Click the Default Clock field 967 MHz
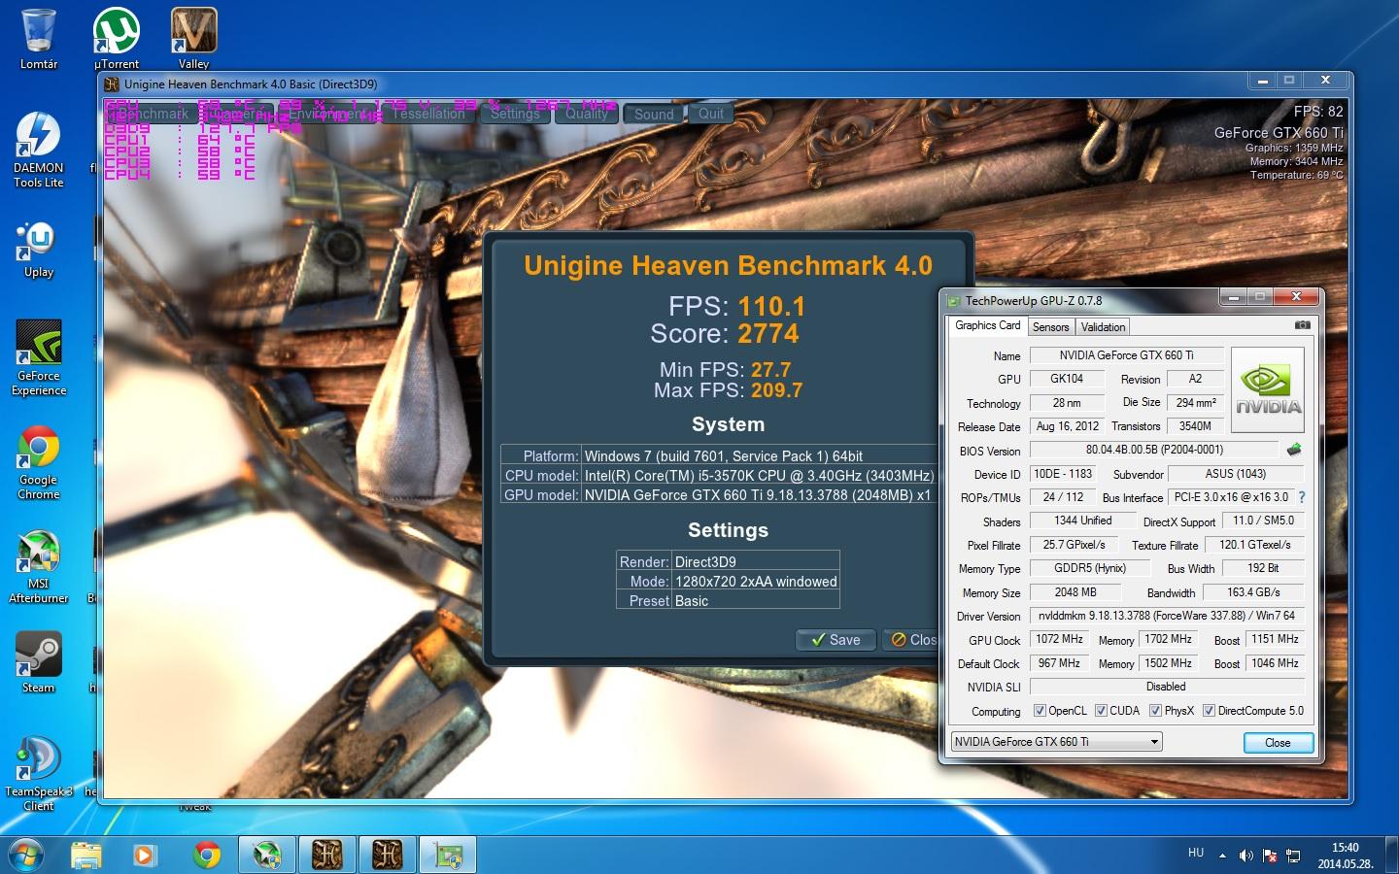1399x874 pixels. (1059, 663)
